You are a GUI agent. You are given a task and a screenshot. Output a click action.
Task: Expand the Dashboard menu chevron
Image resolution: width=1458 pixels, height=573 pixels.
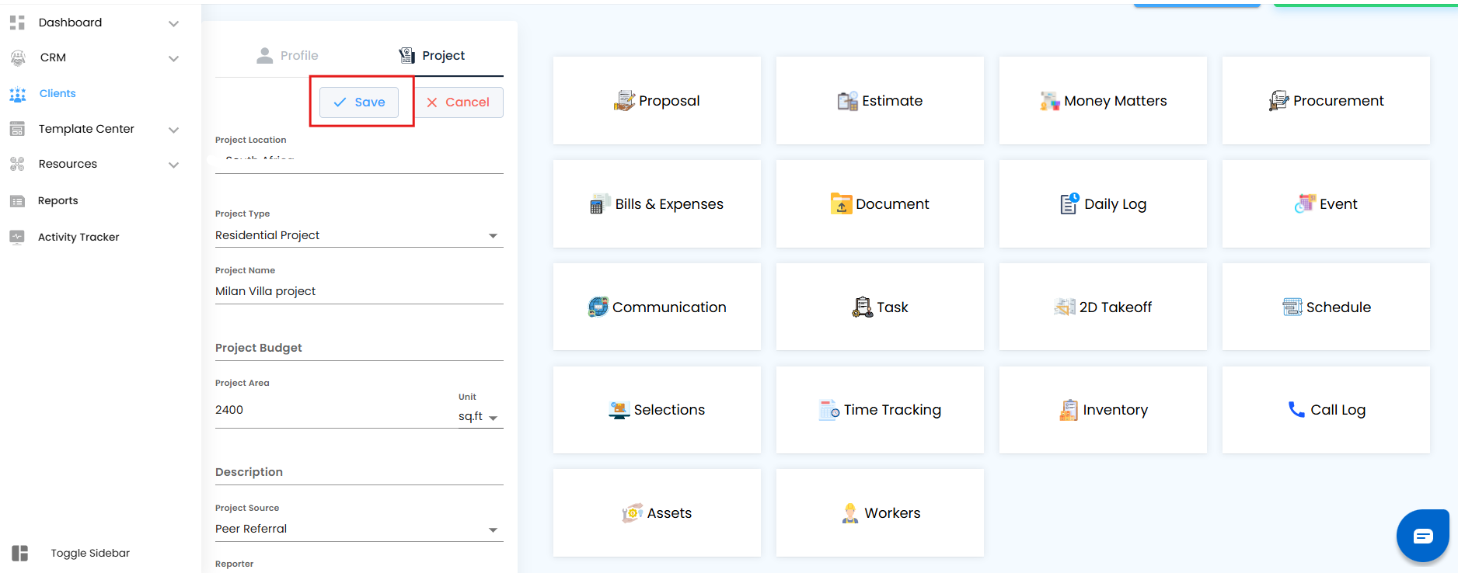point(174,23)
